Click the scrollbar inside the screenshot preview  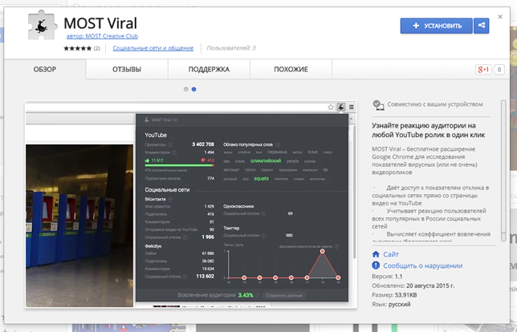tap(354, 191)
